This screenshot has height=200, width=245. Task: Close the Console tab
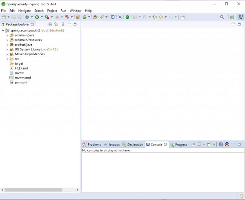point(166,144)
